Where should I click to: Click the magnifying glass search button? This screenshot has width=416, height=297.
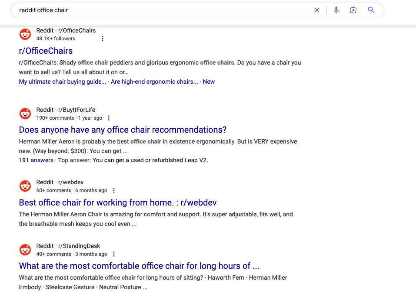pos(371,10)
